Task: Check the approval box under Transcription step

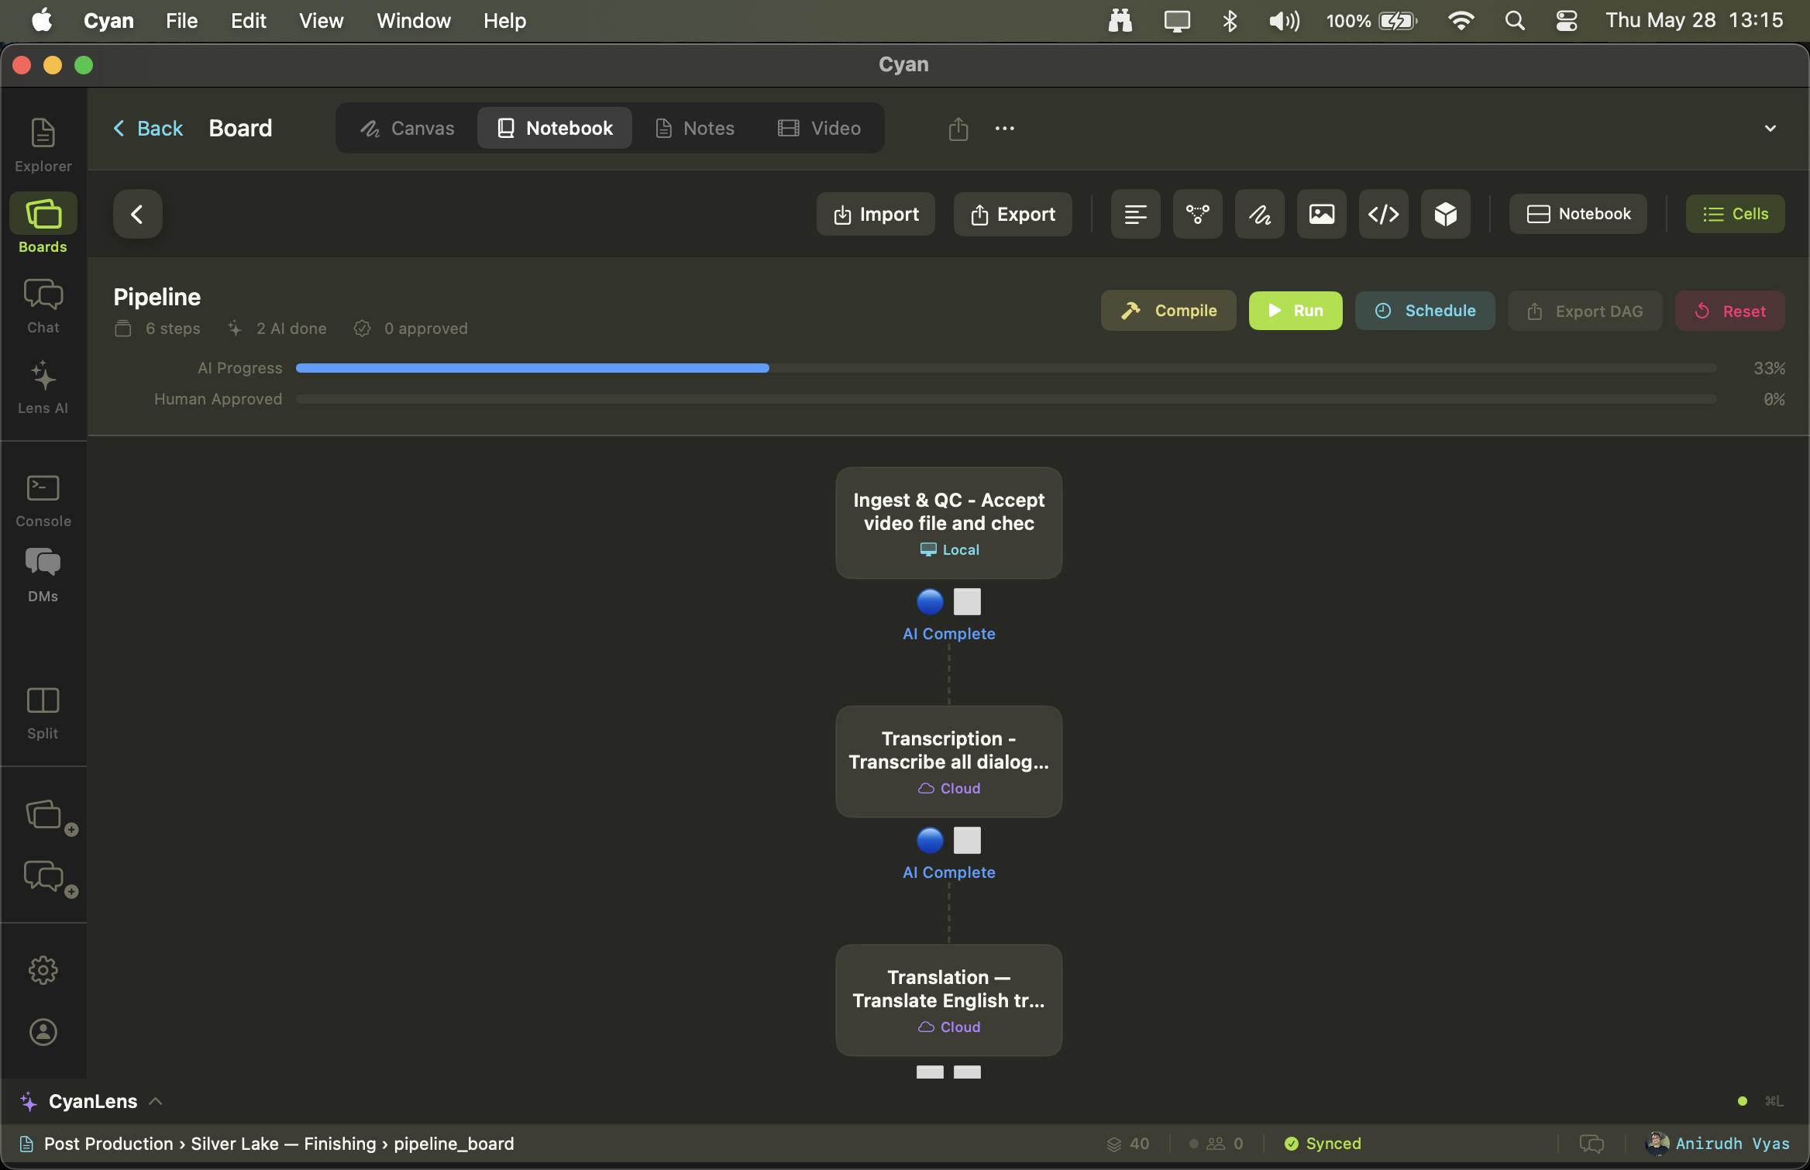Action: (967, 840)
